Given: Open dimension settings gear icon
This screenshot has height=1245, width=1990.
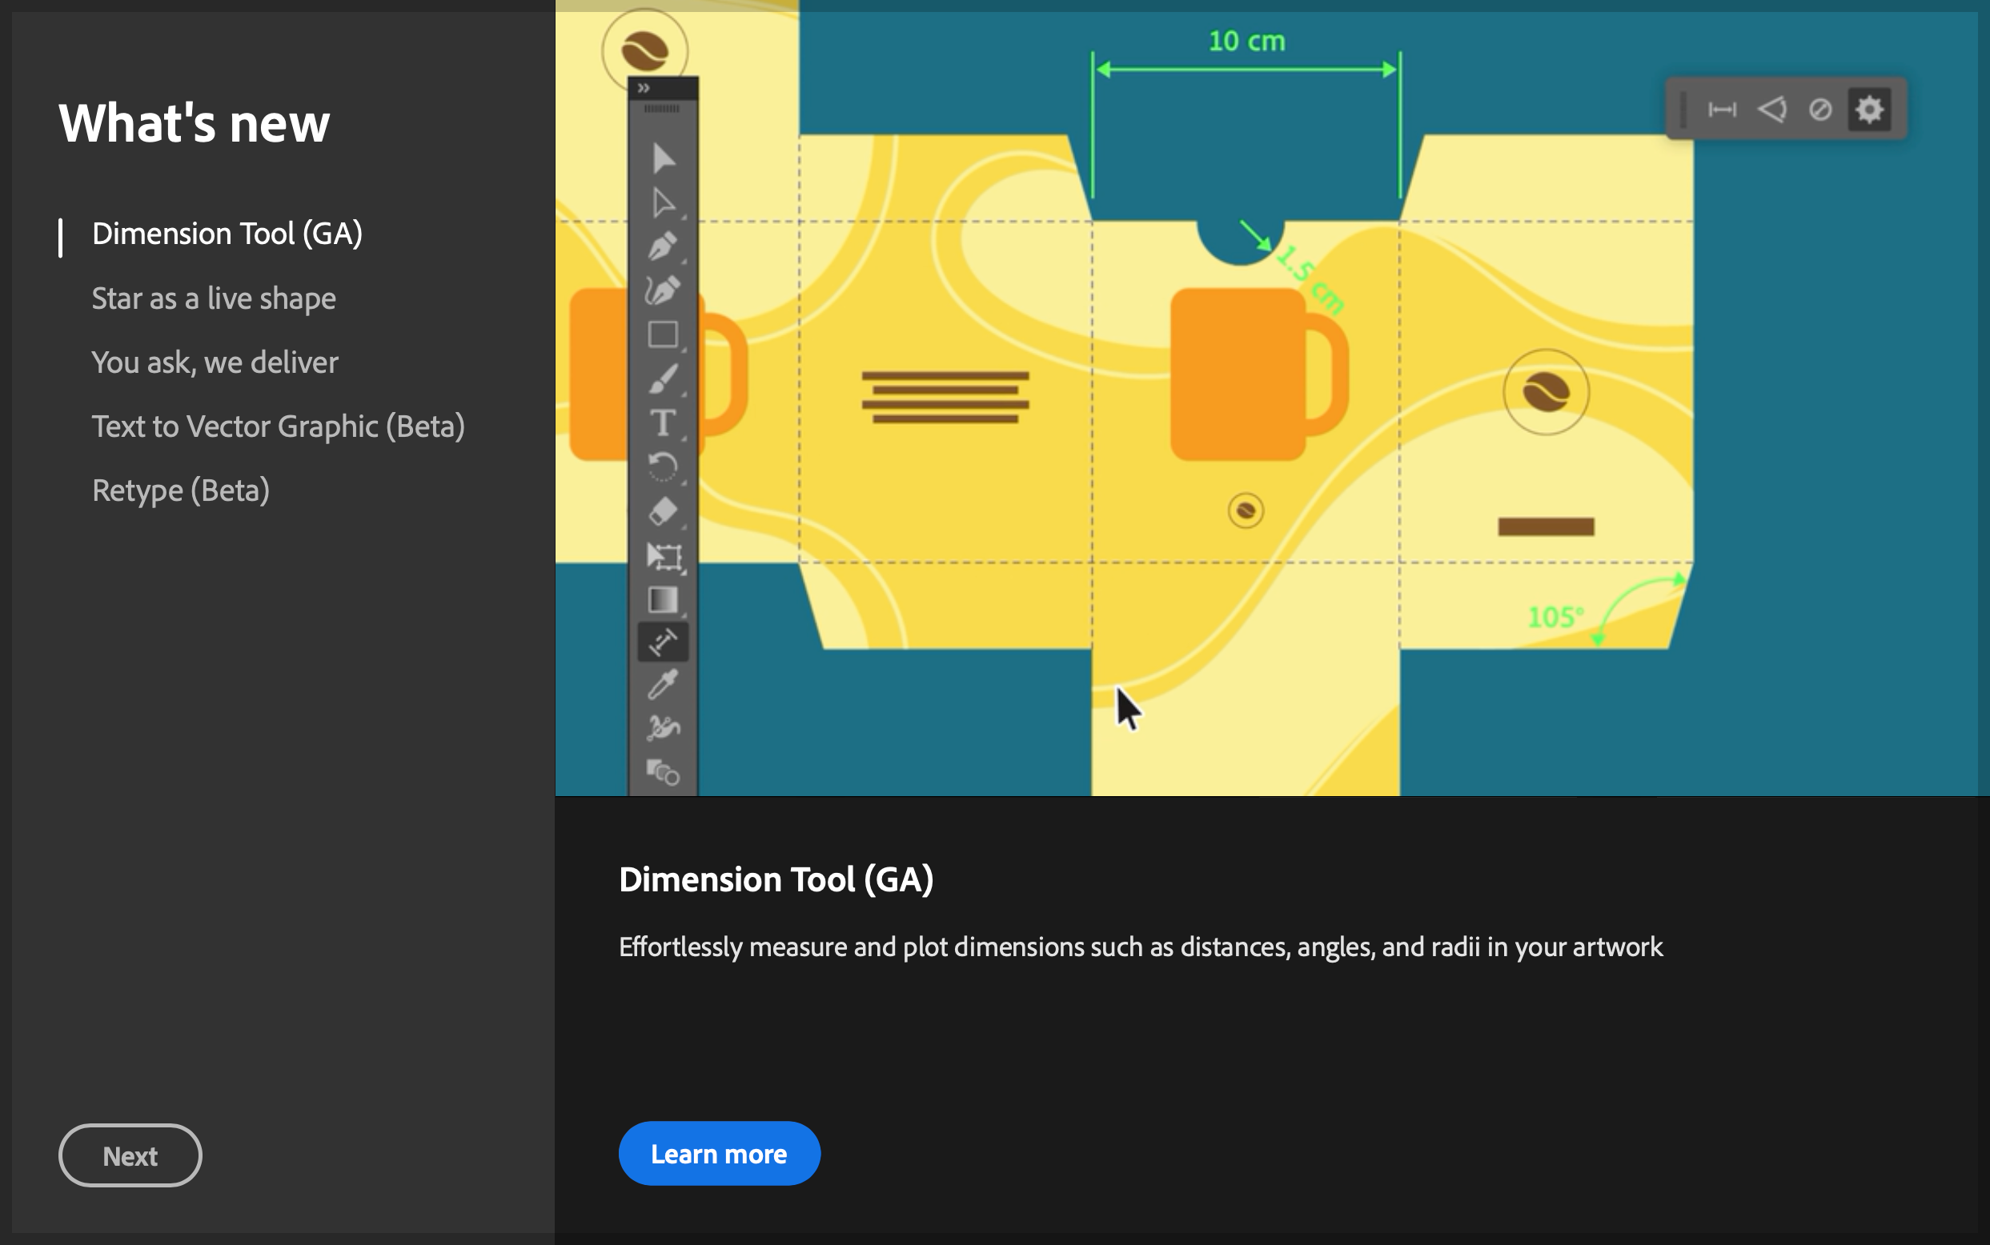Looking at the screenshot, I should coord(1869,110).
